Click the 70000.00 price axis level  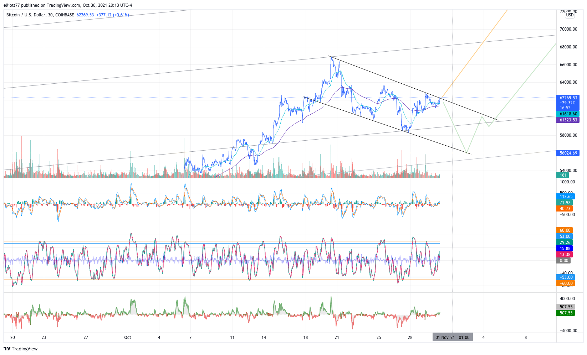(x=568, y=29)
